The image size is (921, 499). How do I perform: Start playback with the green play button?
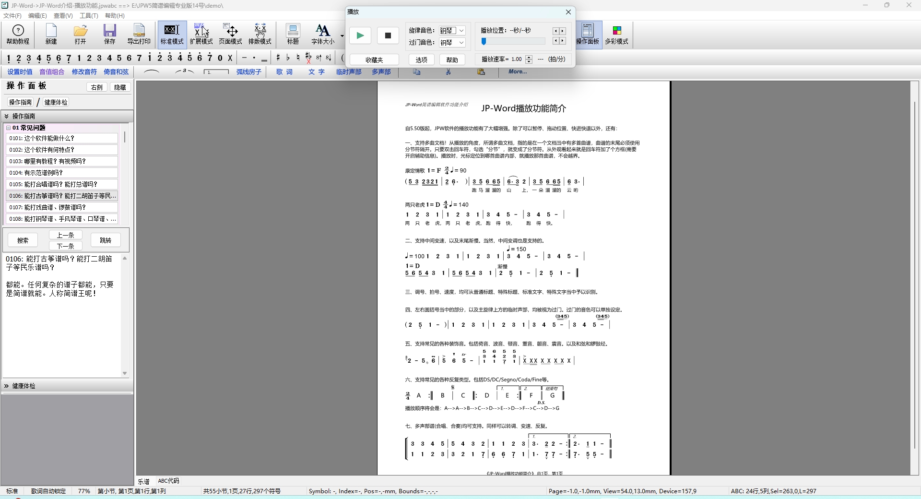click(360, 36)
